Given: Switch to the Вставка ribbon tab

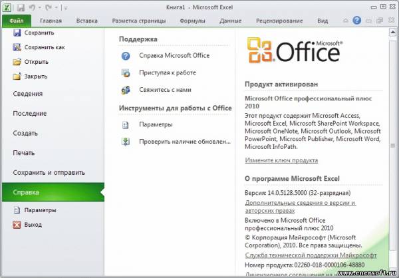Looking at the screenshot, I should [86, 21].
